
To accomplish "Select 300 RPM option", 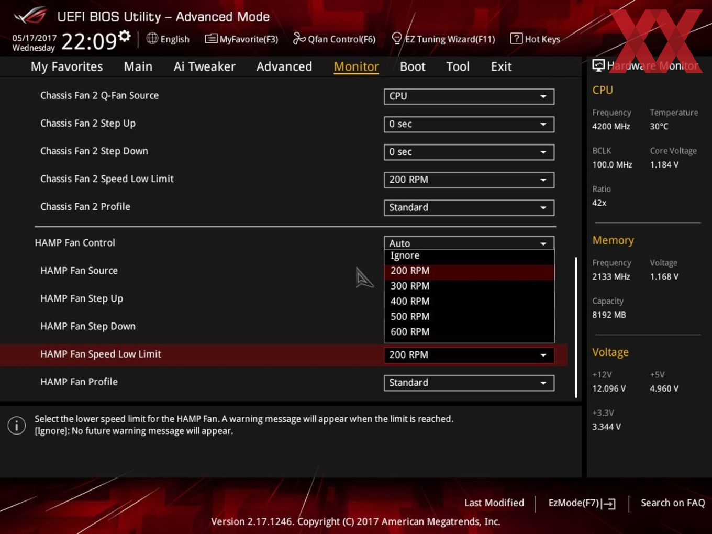I will [x=469, y=286].
